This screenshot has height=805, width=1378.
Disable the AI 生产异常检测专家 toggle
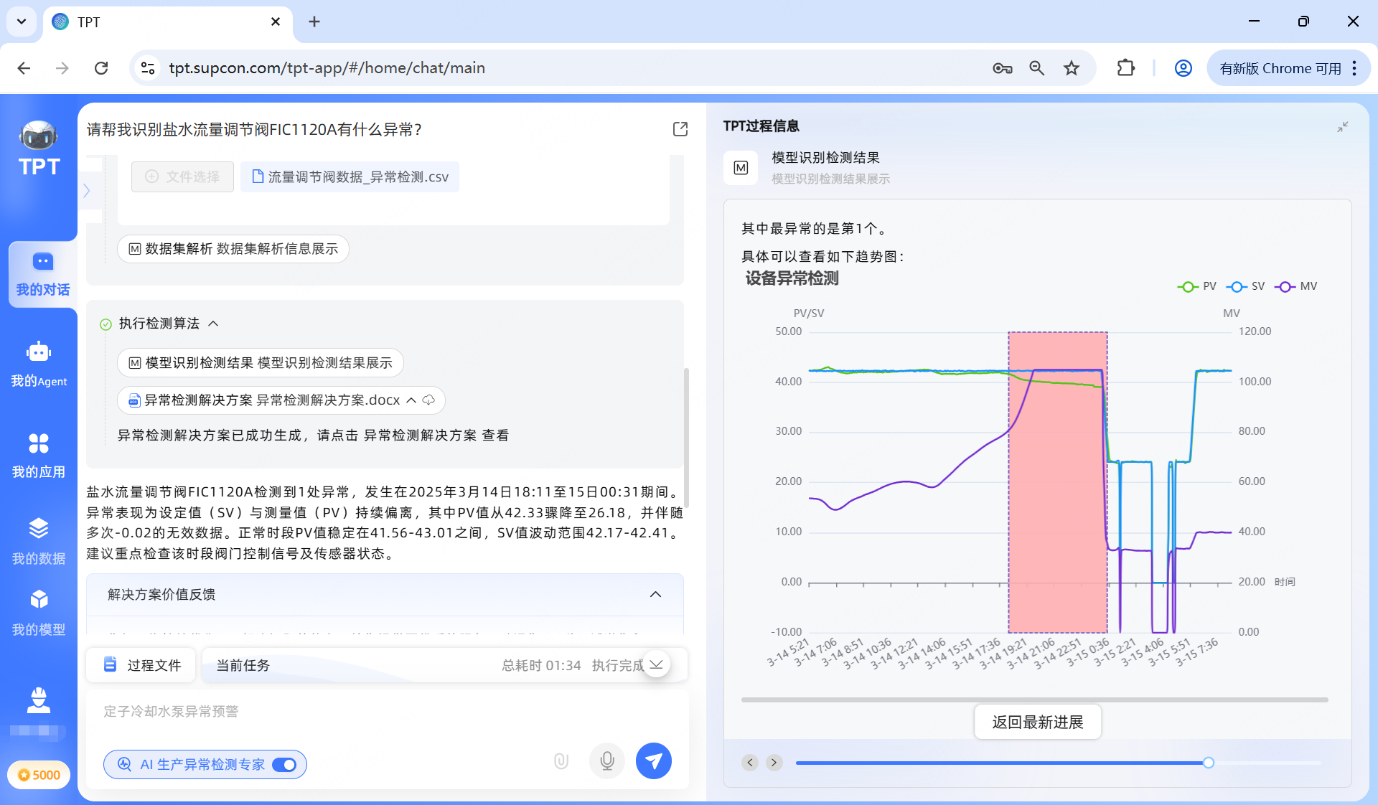point(285,765)
